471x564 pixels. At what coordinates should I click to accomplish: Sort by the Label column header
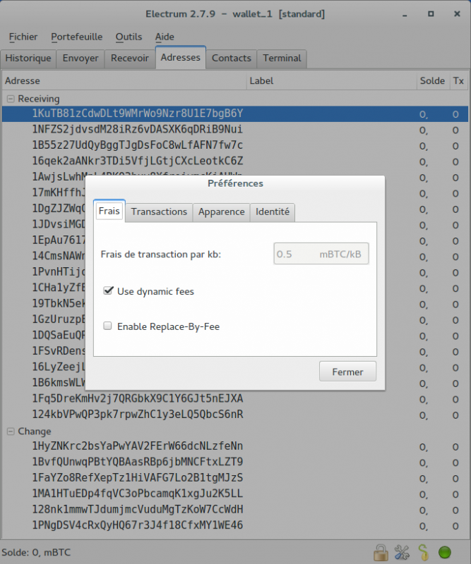(x=332, y=80)
